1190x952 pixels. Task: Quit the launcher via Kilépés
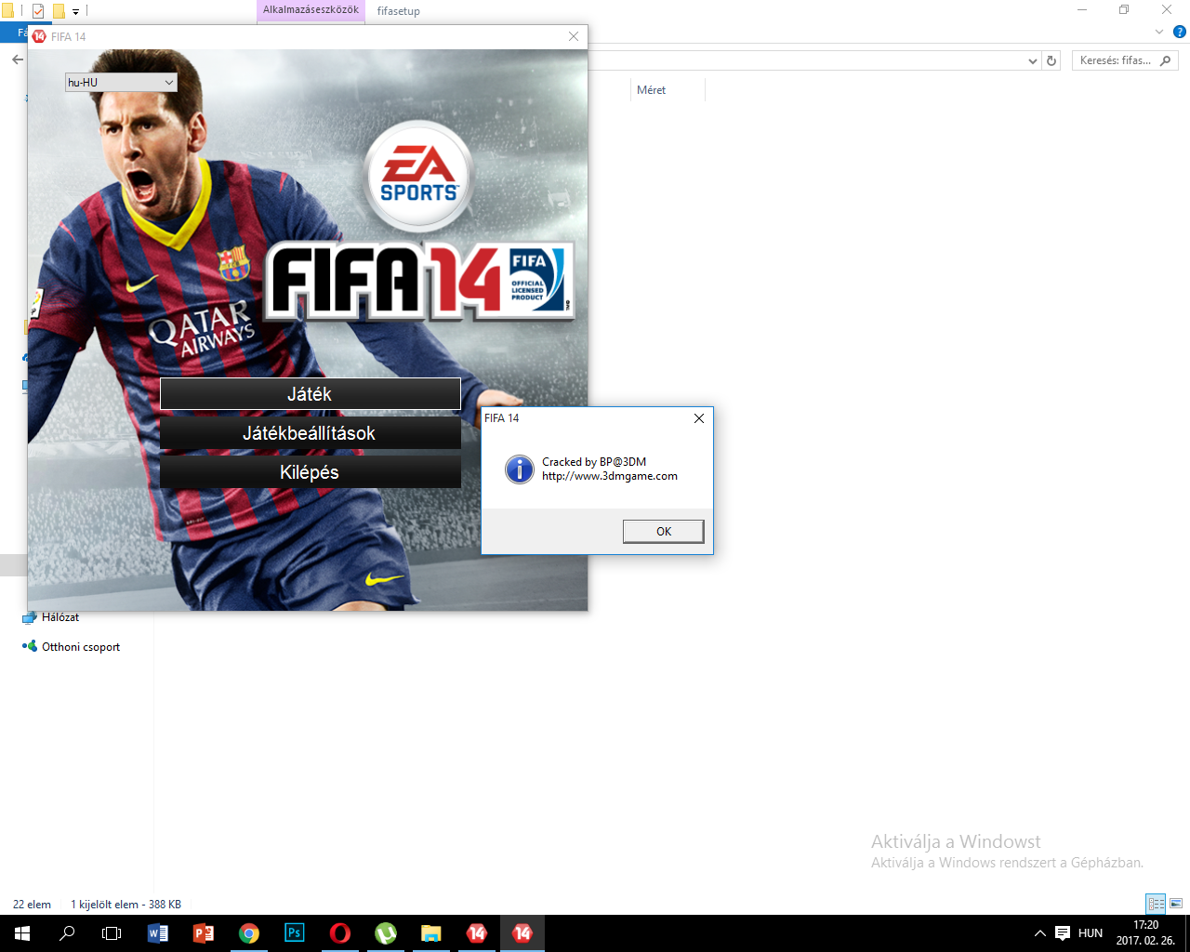310,472
